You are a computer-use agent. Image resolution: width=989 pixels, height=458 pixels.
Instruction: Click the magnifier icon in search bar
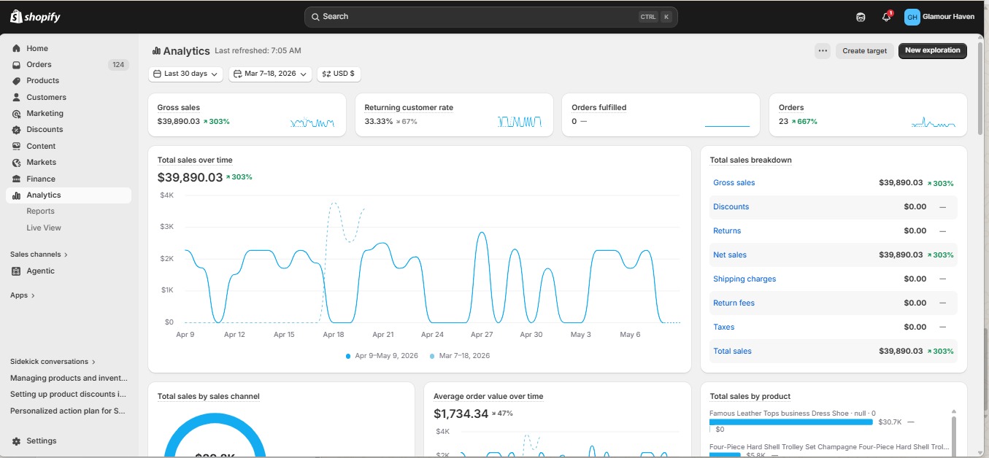point(315,17)
